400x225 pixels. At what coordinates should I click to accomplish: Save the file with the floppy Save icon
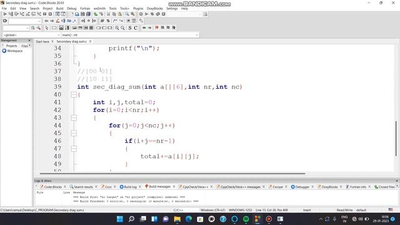(82, 14)
